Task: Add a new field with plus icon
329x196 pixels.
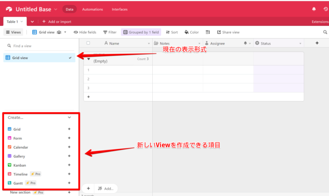Action: pos(317,43)
